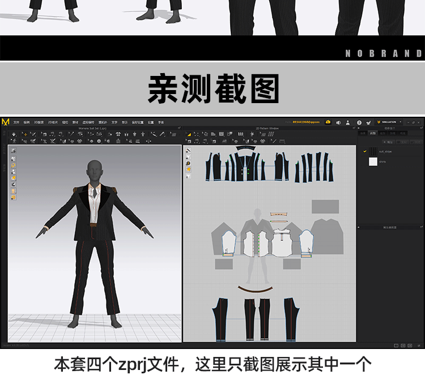
Task: Open the 虚拟模特 (Avatar) menu
Action: tap(88, 122)
